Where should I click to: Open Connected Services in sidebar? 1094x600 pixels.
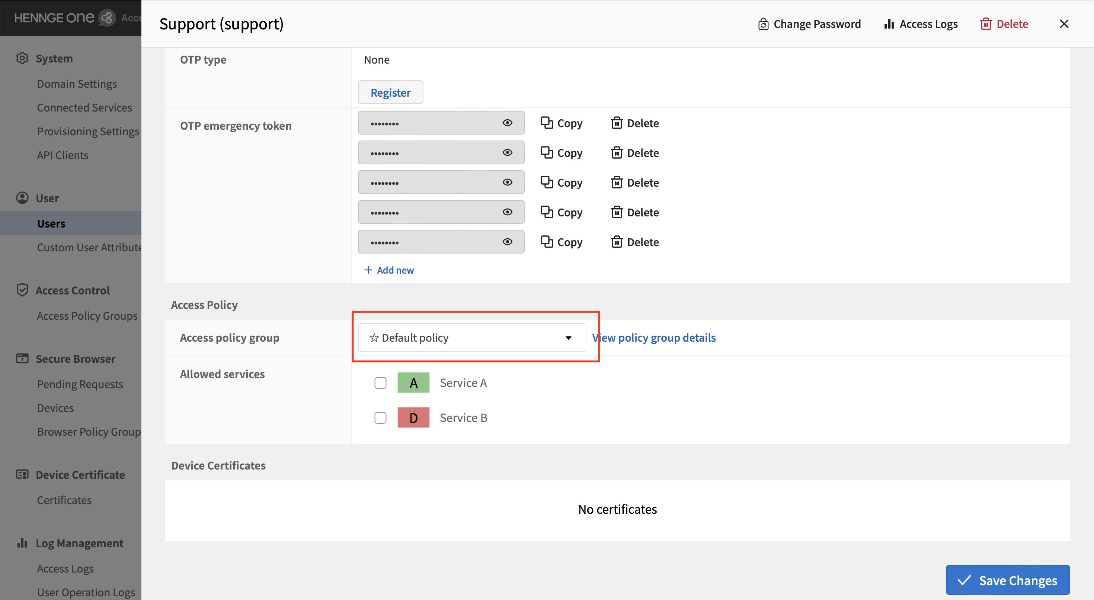click(84, 107)
